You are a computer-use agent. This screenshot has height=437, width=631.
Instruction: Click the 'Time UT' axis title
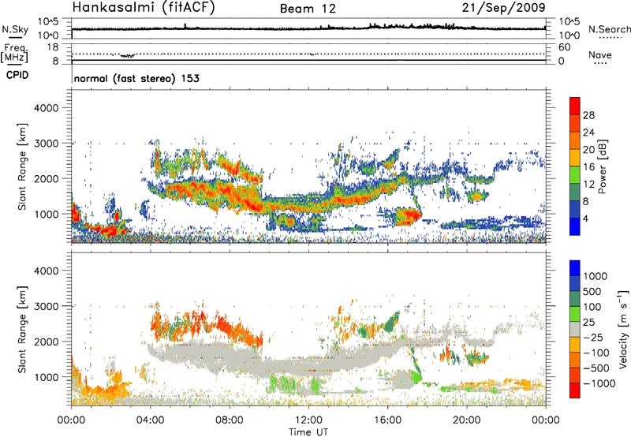coord(308,431)
